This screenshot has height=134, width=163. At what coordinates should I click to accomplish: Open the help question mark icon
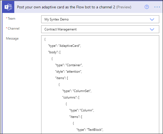click(146, 7)
